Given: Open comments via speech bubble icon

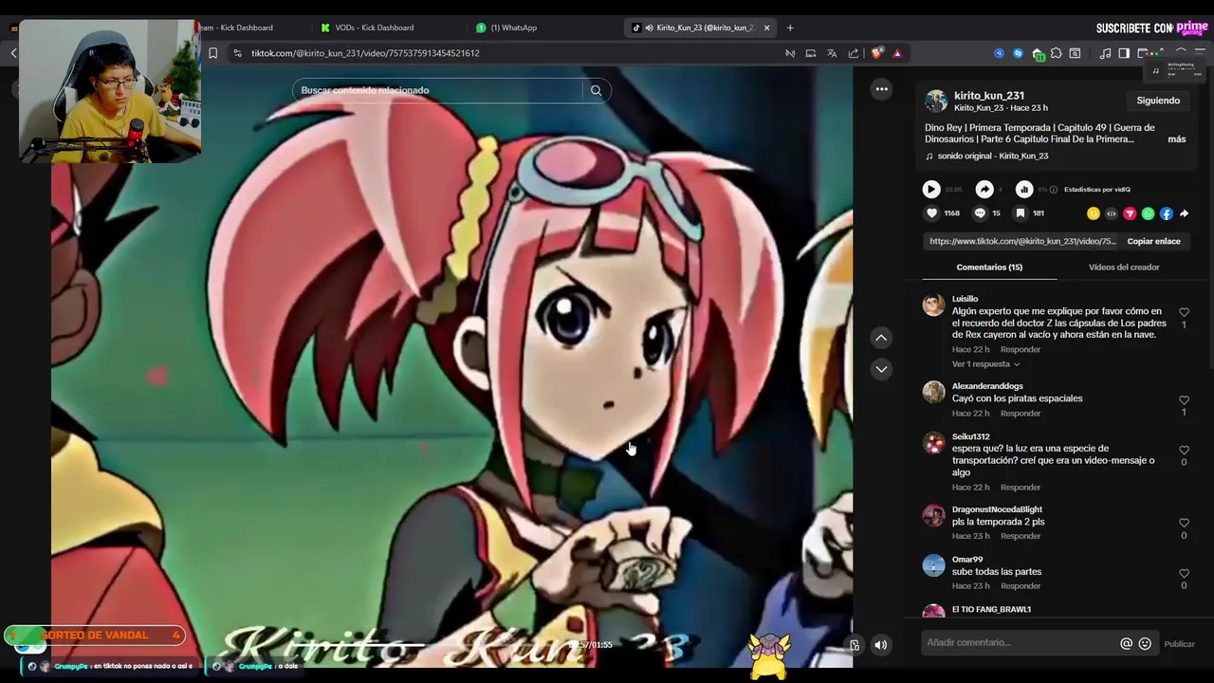Looking at the screenshot, I should [x=980, y=213].
